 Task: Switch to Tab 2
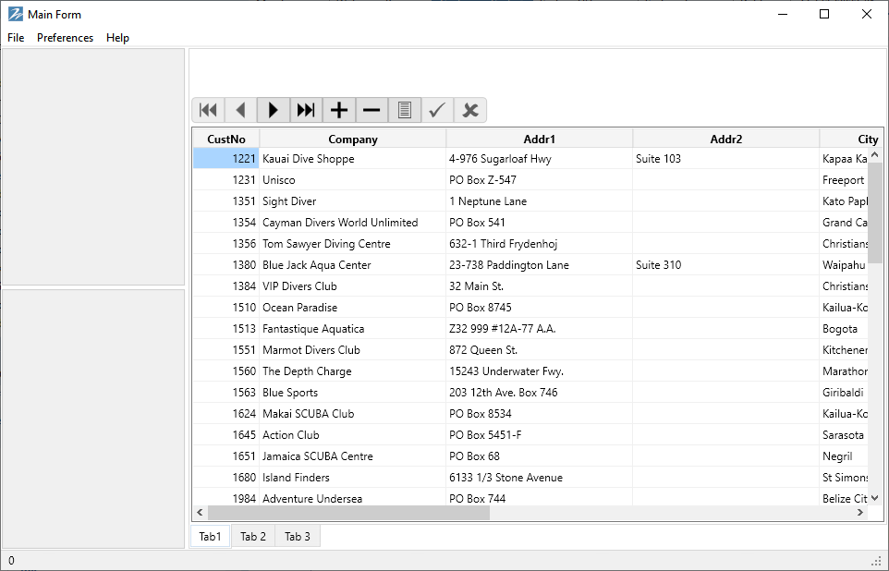253,537
